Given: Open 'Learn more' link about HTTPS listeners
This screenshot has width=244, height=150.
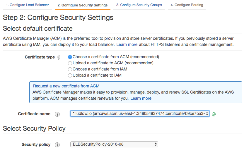Looking at the screenshot, I should coord(127,44).
